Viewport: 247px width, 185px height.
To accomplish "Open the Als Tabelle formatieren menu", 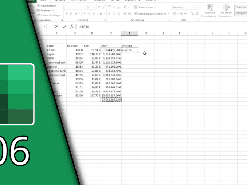I will point(226,11).
